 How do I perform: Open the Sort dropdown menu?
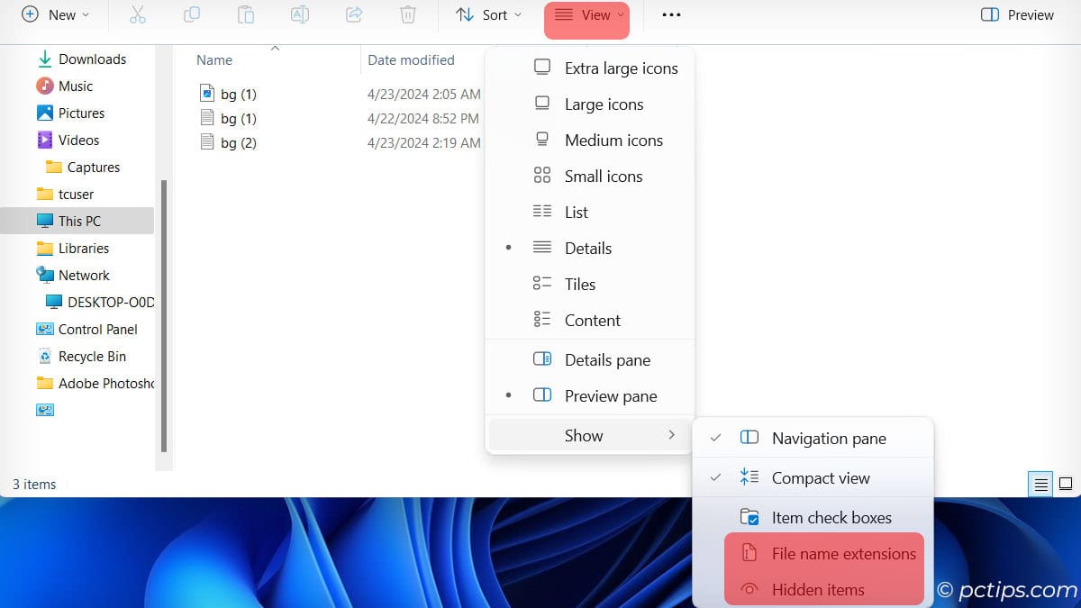(486, 14)
